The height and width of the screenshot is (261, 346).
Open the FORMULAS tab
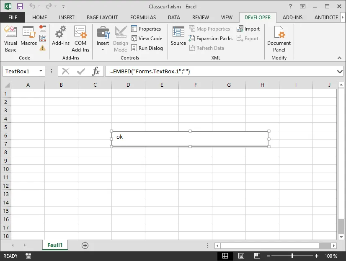(x=143, y=18)
